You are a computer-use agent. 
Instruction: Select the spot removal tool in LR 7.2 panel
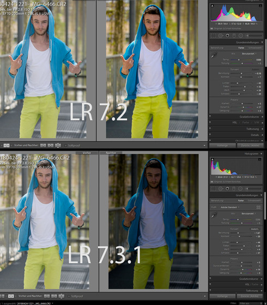click(x=221, y=35)
